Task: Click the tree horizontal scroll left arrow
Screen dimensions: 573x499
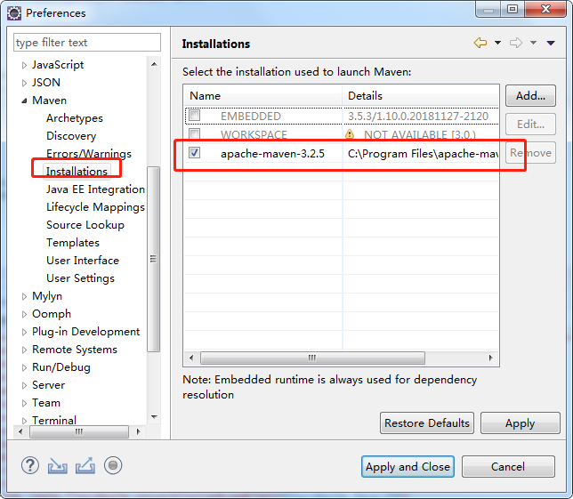Action: [20, 431]
